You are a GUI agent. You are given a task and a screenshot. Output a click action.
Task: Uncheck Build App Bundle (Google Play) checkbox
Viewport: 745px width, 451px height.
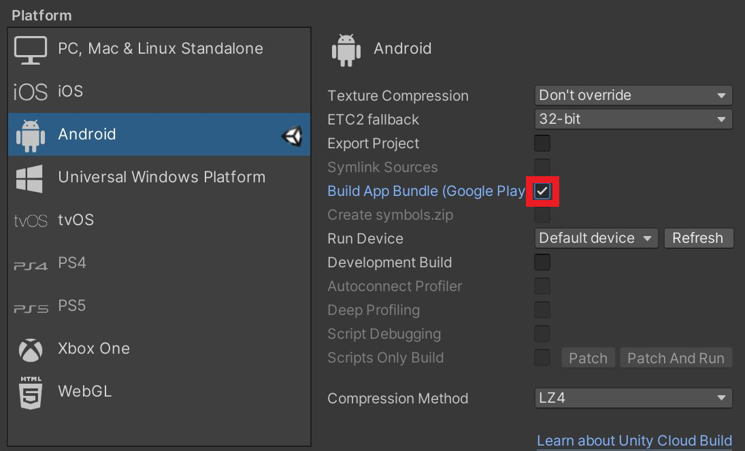pos(542,191)
